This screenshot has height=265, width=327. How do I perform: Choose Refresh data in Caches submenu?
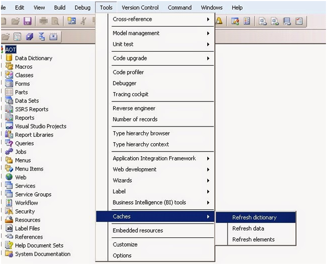[256, 229]
